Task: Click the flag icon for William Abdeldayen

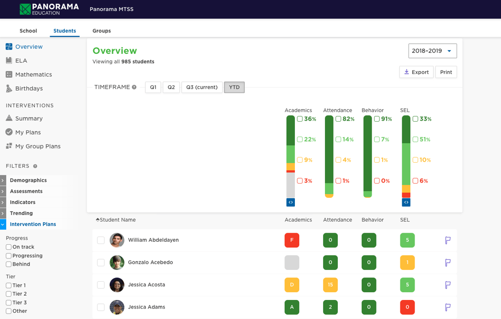Action: pyautogui.click(x=448, y=240)
